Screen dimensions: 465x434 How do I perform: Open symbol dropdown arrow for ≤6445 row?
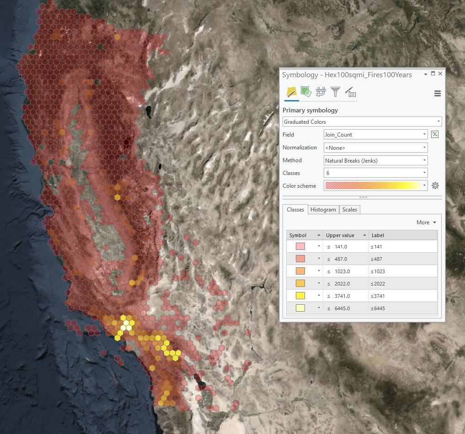click(x=319, y=308)
